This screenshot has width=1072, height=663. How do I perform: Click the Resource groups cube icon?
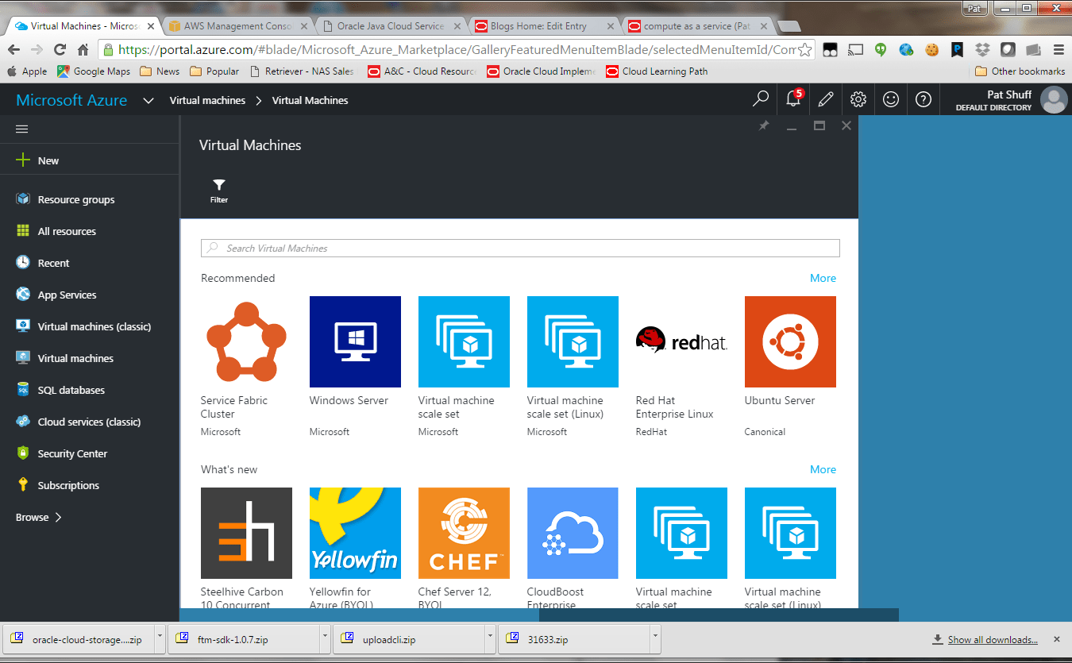[23, 199]
